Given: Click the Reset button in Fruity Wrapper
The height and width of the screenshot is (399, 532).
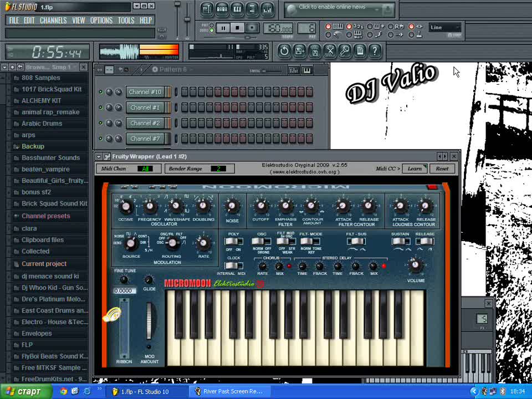Looking at the screenshot, I should 442,168.
